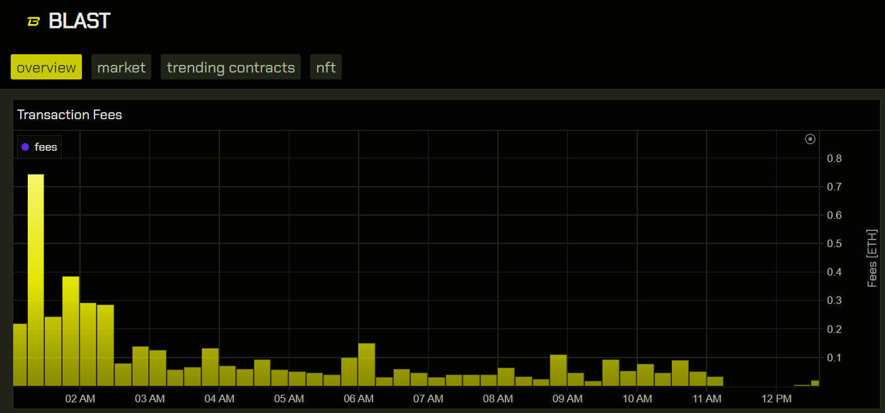Select the 08 AM axis label
885x413 pixels.
(x=498, y=399)
